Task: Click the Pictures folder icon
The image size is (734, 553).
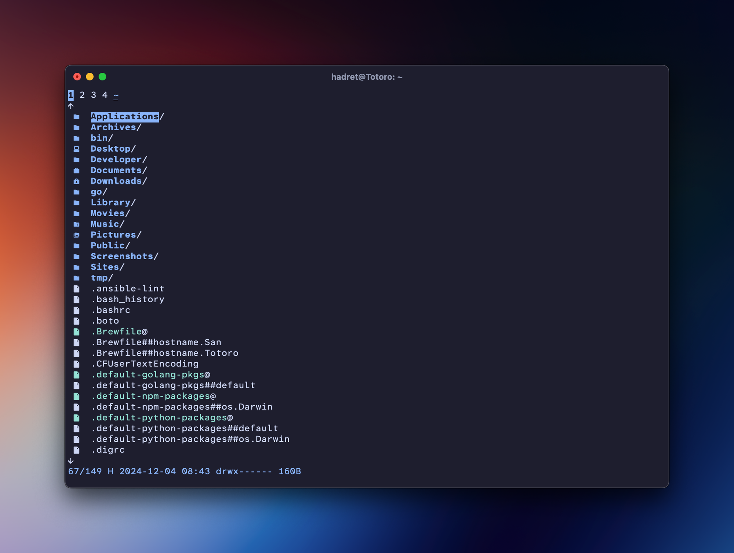Action: tap(76, 235)
